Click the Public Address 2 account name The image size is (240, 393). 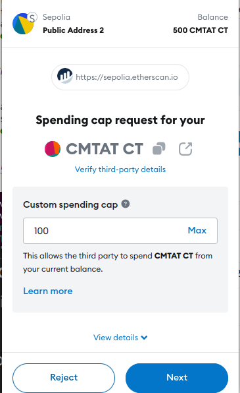pyautogui.click(x=73, y=30)
